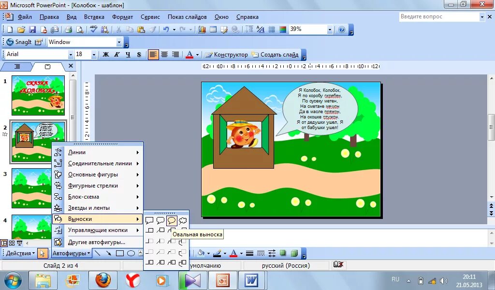Toggle color/grayscale view icon
Screen dimensions: 495x290
(x=283, y=29)
